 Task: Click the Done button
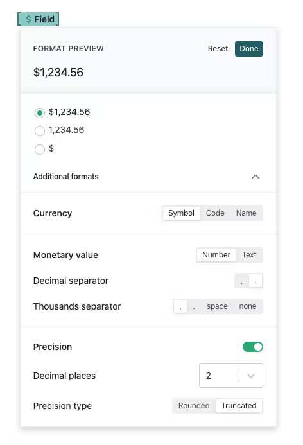[x=249, y=49]
